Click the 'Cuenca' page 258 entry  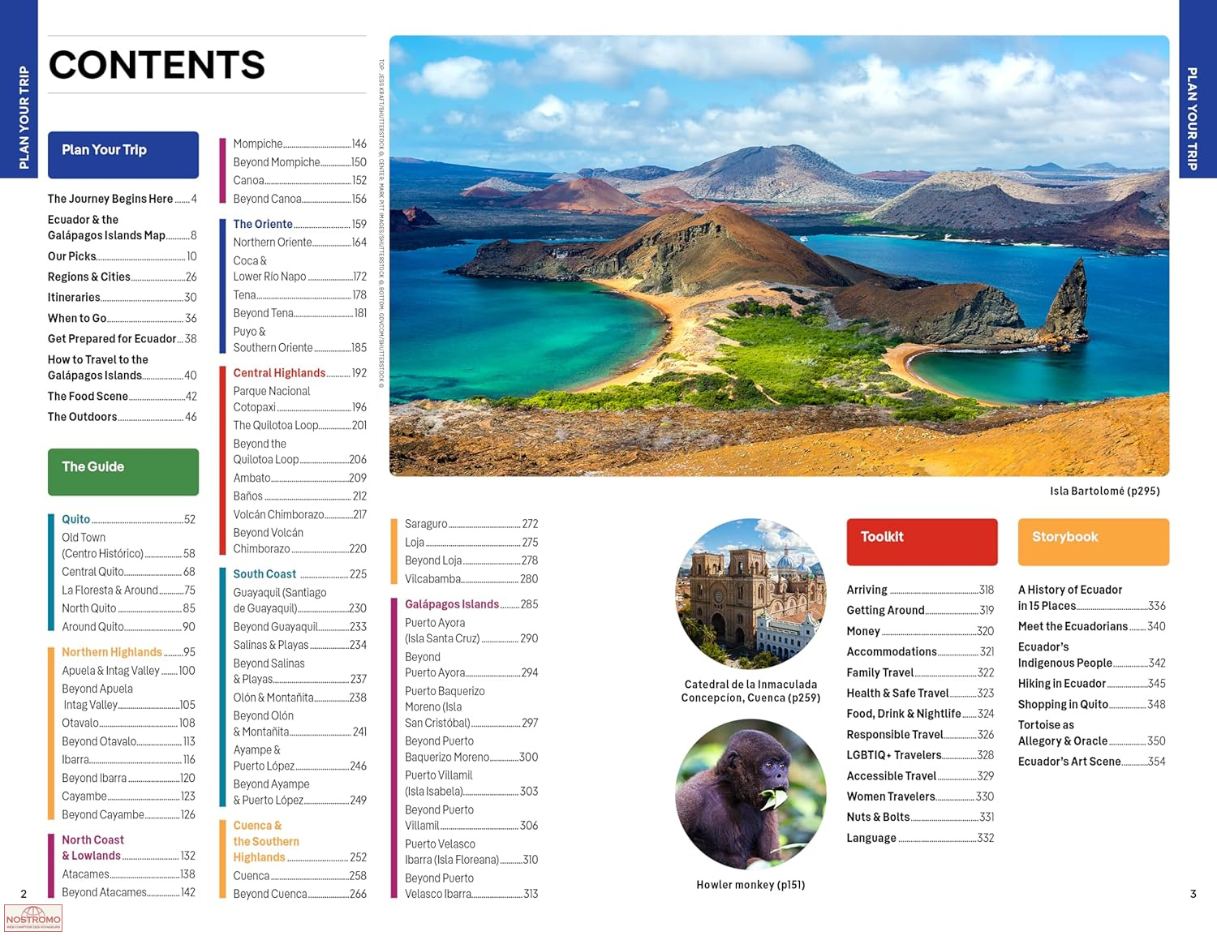tap(300, 876)
